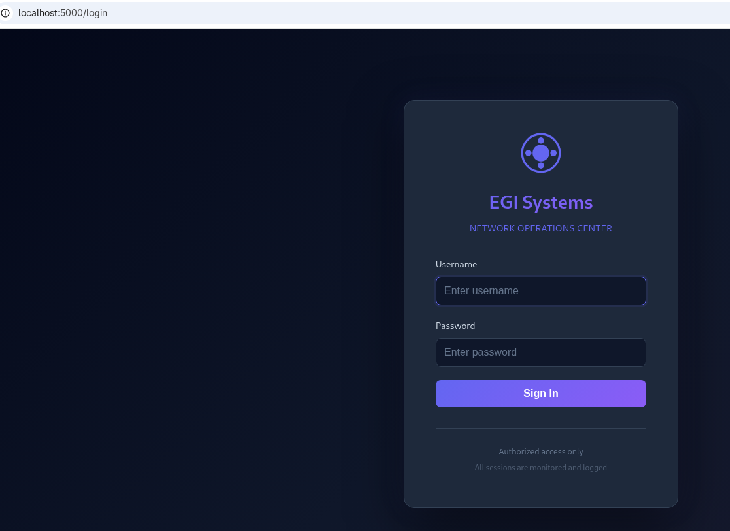Click the left small dot in the logo
730x531 pixels.
529,153
